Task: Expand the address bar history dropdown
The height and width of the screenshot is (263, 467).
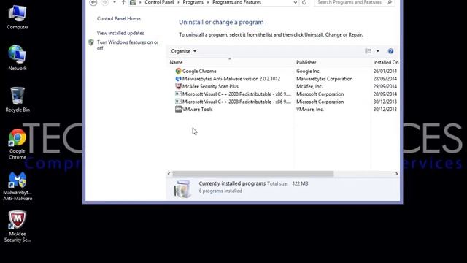Action: [295, 2]
